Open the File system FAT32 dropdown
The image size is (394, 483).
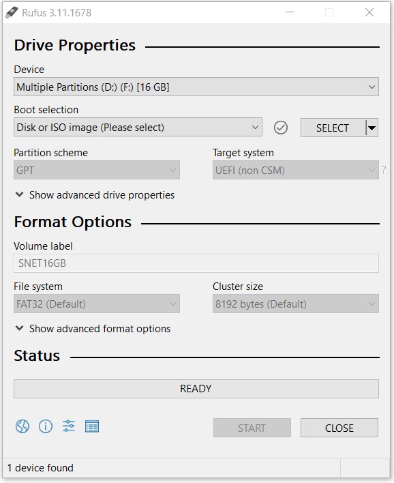point(97,304)
